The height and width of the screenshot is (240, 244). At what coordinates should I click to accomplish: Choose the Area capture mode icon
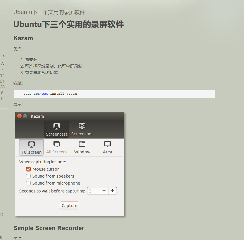(107, 144)
